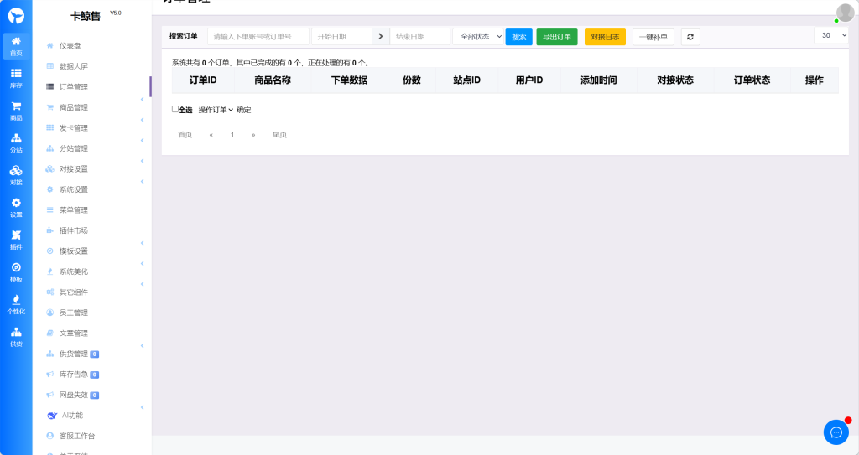Click the green 导出订单 button

(x=557, y=37)
